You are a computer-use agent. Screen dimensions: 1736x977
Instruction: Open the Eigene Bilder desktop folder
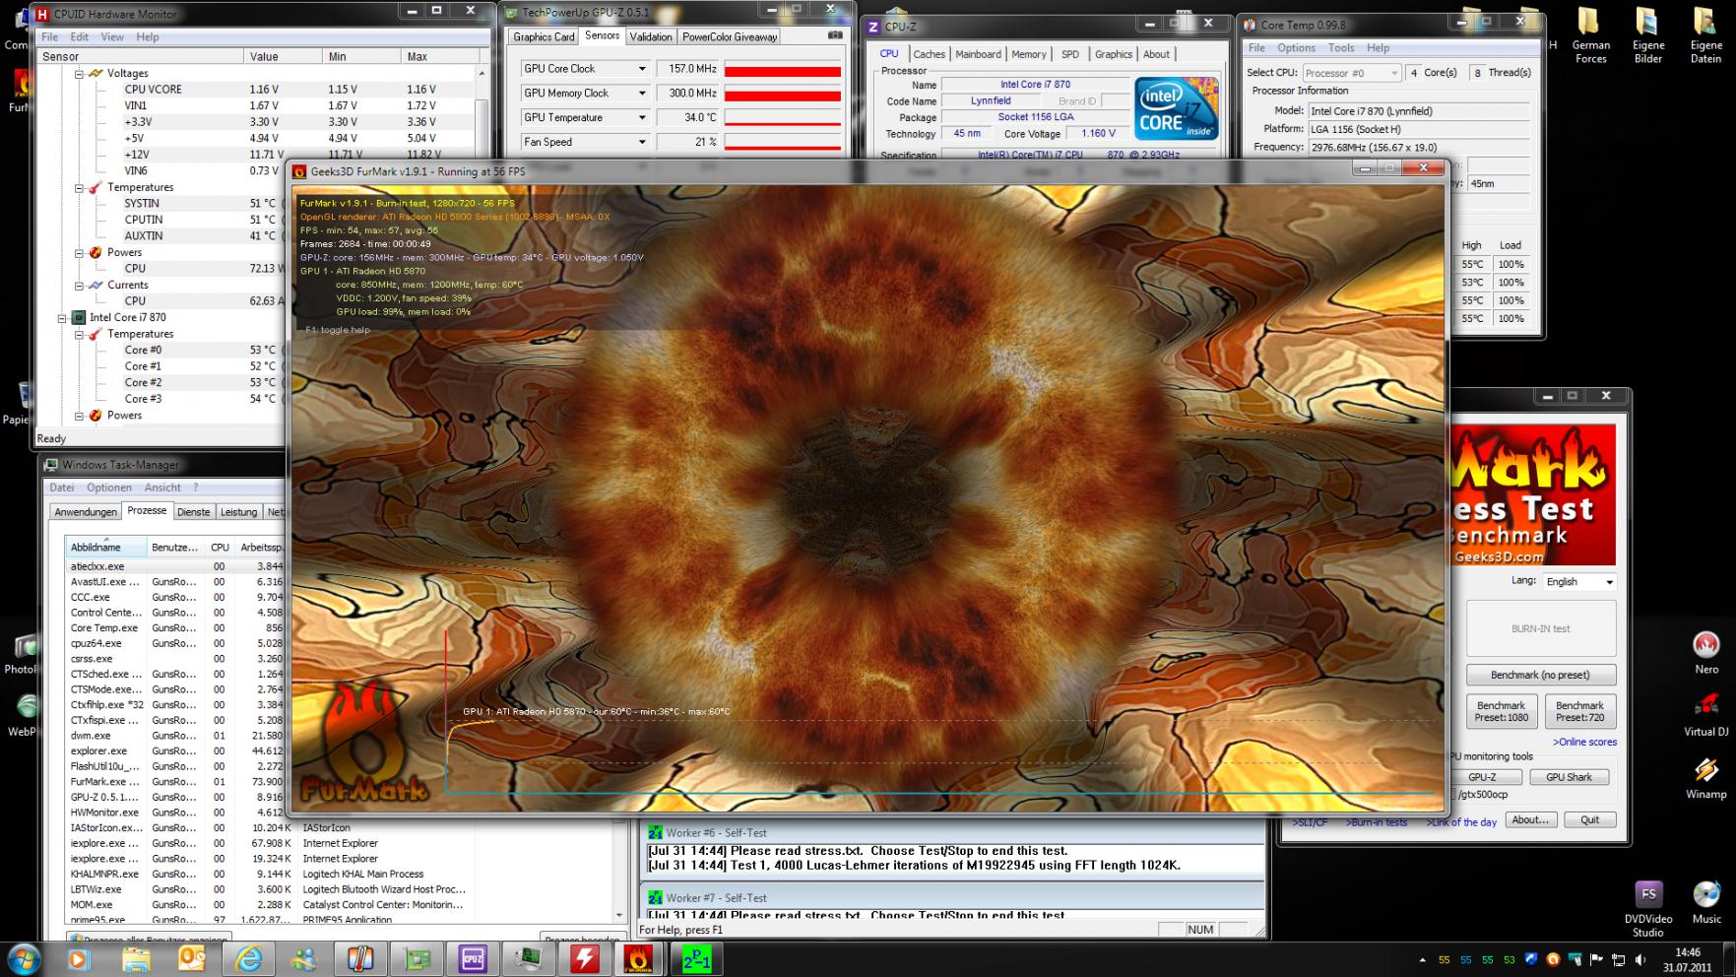click(x=1648, y=36)
